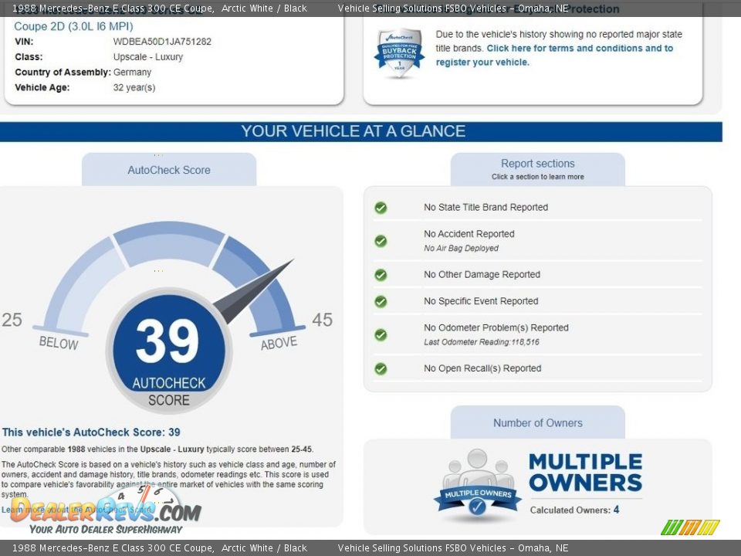Viewport: 741px width, 556px height.
Task: Click the green check beside No Open Recall(s)
Action: point(381,368)
